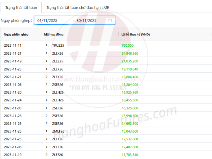This screenshot has width=212, height=159.
Task: Open Trạng thái tất toán chờ đáo hạn LME tab
Action: pyautogui.click(x=77, y=8)
